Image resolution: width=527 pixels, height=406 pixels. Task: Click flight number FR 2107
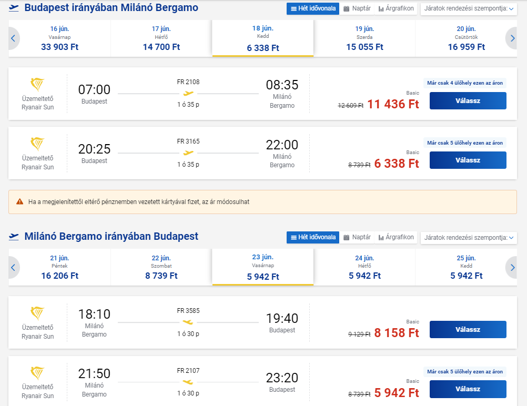pyautogui.click(x=188, y=371)
